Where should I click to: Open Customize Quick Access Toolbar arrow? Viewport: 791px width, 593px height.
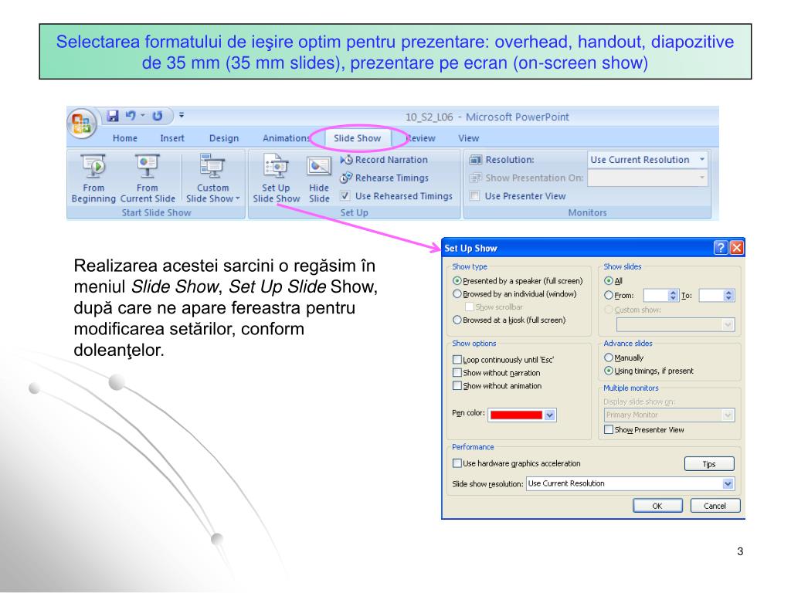[x=182, y=116]
